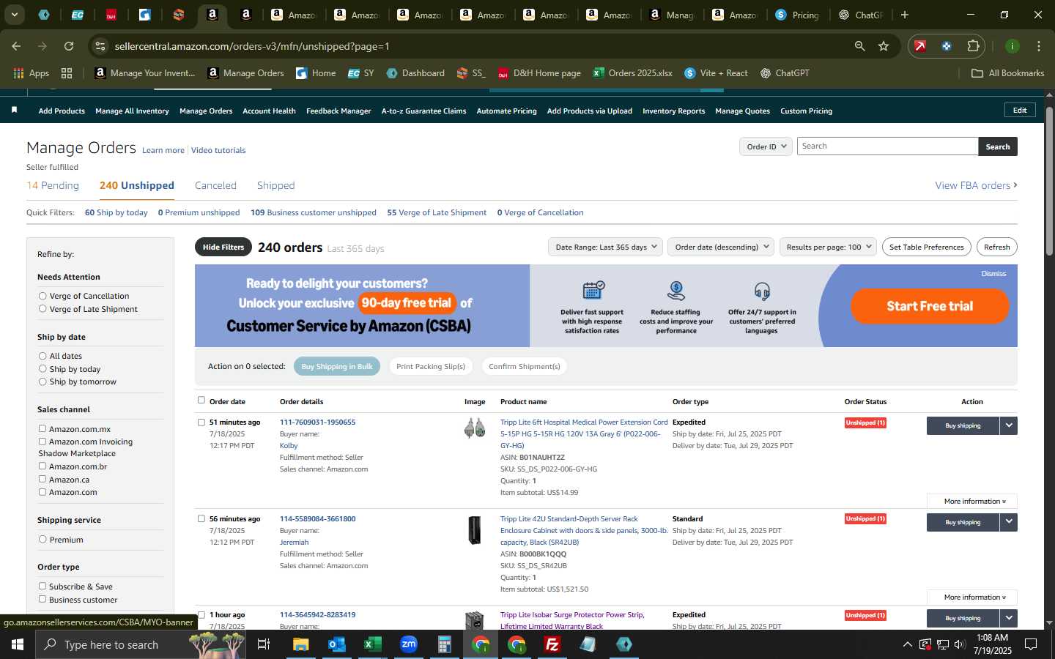The image size is (1055, 659).
Task: Click the order search input field
Action: 887,146
